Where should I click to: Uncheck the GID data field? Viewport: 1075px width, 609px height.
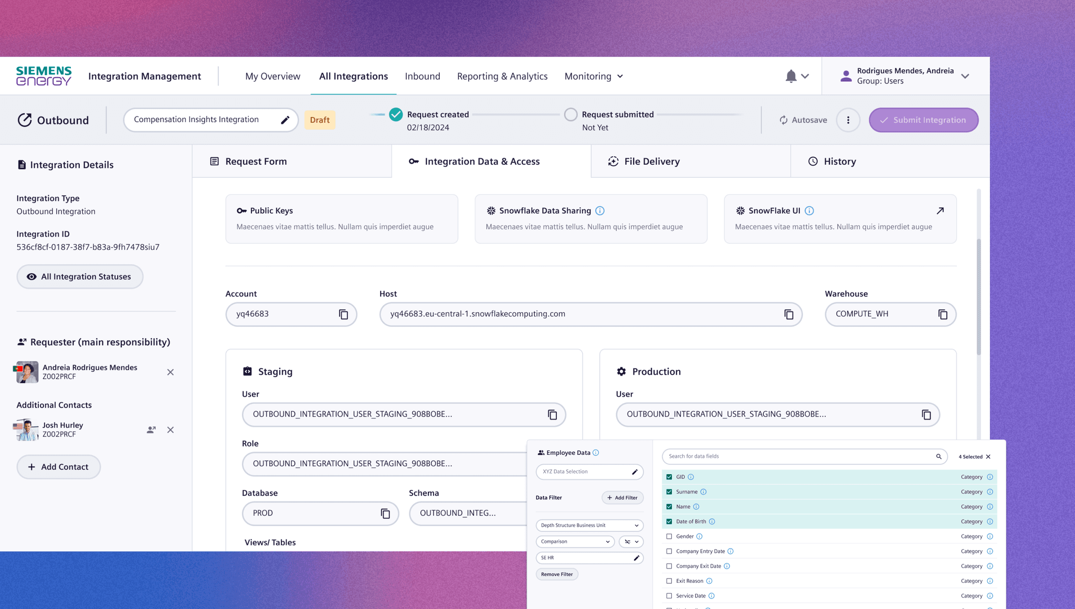click(x=669, y=477)
